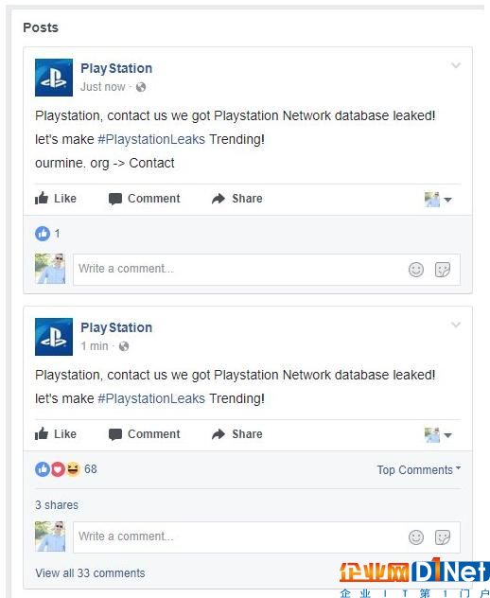
Task: Click the public globe icon on the 1 min post
Action: click(x=124, y=346)
